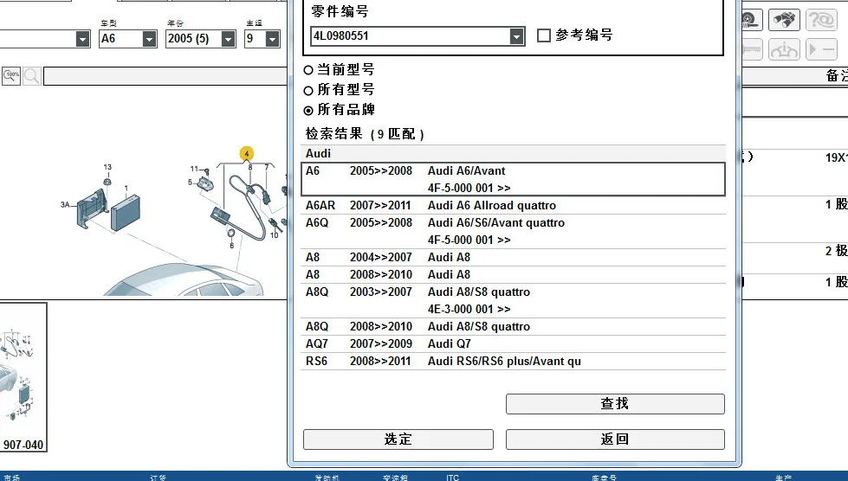This screenshot has height=481, width=848.
Task: Click part number 5 on the diagram
Action: tap(190, 183)
